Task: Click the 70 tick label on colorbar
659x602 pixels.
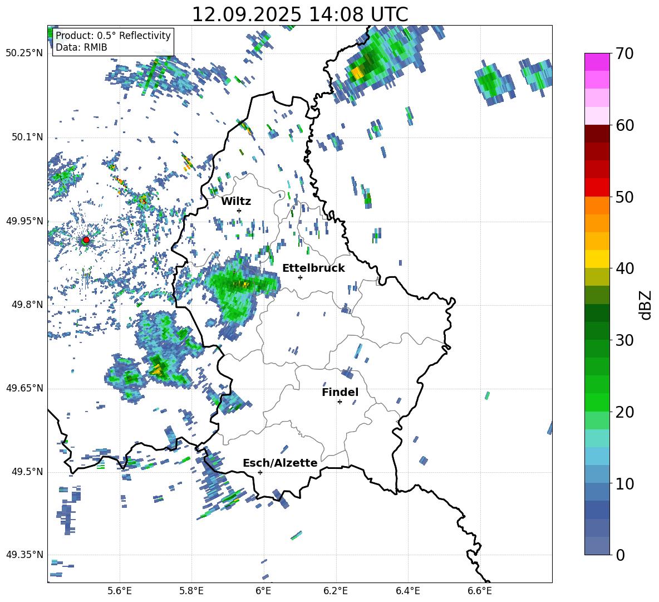Action: 624,54
